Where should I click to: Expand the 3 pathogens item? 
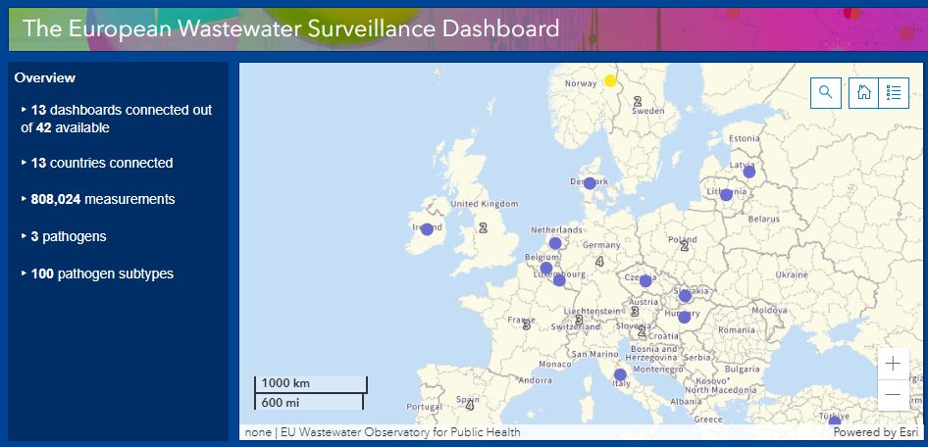click(64, 237)
